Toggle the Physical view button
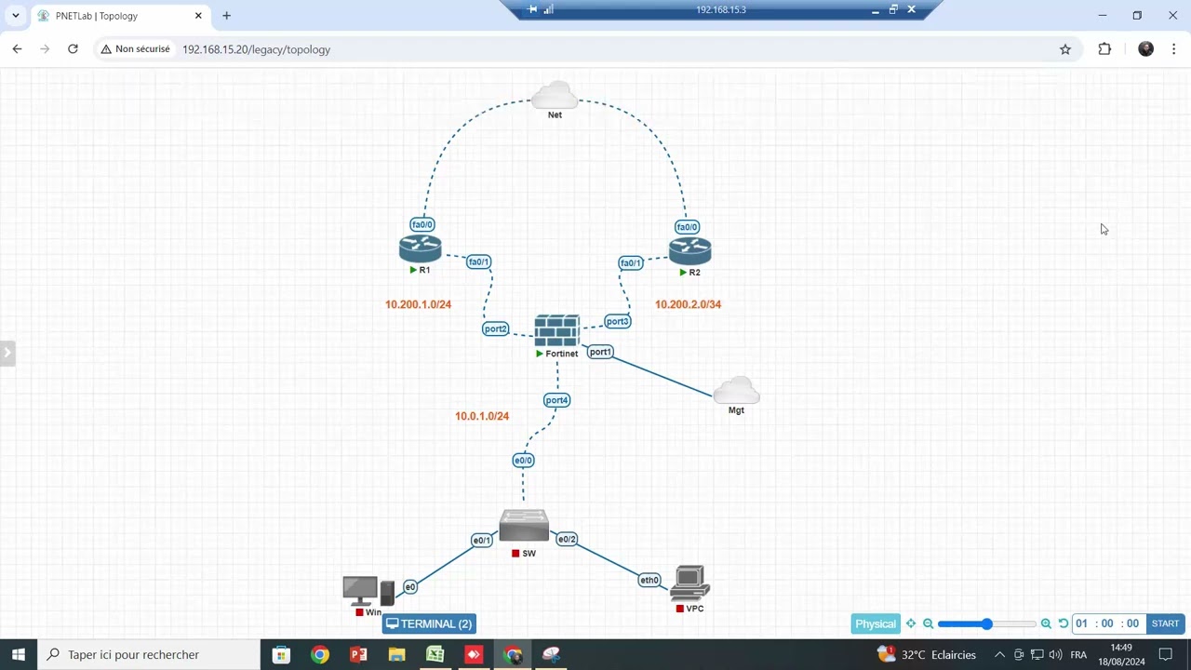 click(x=876, y=623)
